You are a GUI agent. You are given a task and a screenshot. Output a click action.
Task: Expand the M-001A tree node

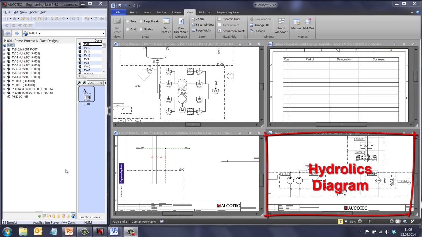pos(4,81)
